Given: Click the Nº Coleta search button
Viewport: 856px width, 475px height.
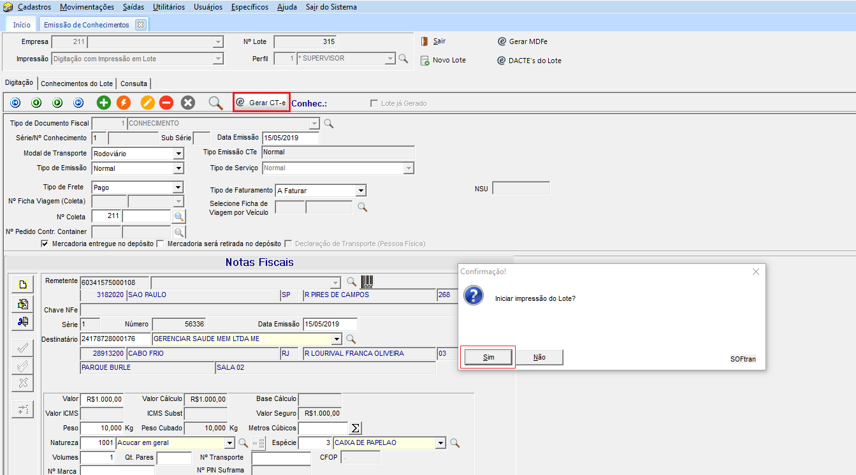Looking at the screenshot, I should 179,217.
